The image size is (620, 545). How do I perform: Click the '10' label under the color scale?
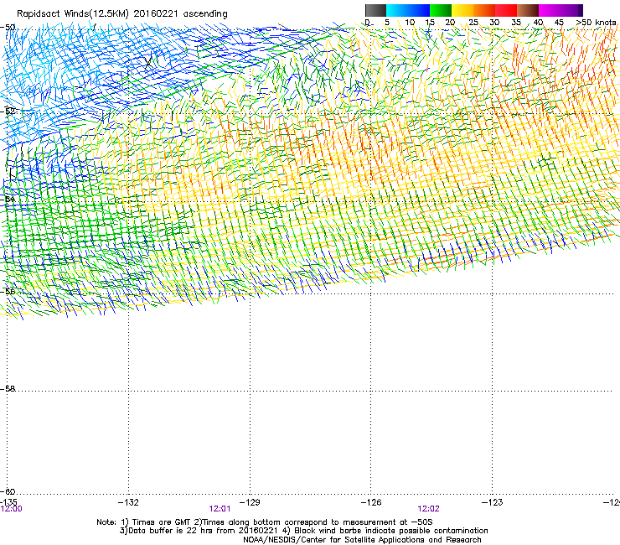pyautogui.click(x=410, y=22)
